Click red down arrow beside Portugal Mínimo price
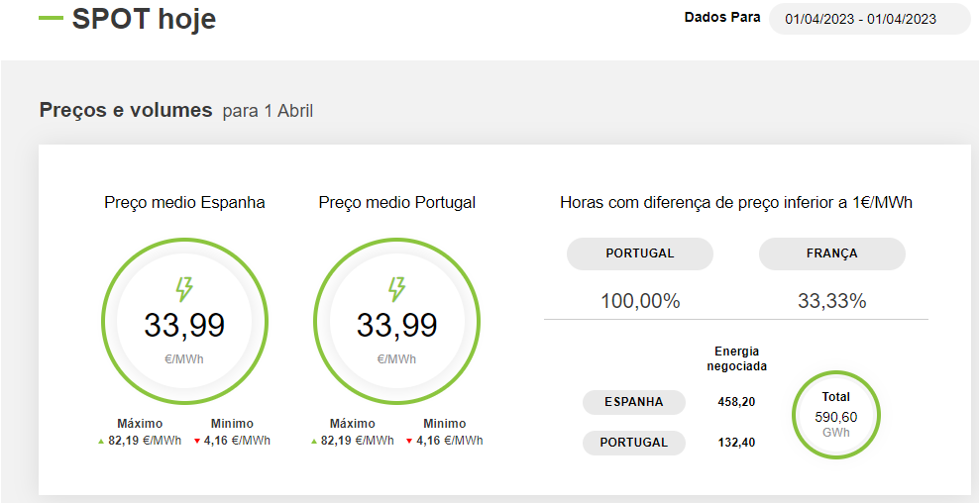Viewport: 980px width, 504px height. tap(409, 442)
